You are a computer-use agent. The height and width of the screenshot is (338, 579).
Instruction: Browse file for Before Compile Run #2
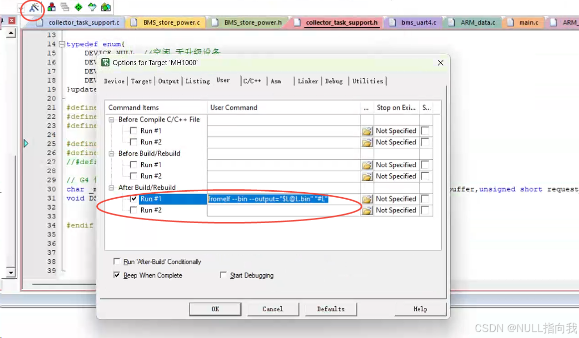367,142
